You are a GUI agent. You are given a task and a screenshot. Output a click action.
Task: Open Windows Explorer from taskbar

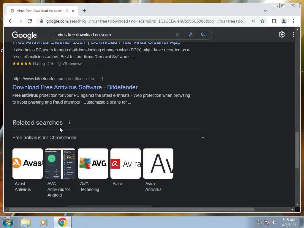(x=26, y=222)
